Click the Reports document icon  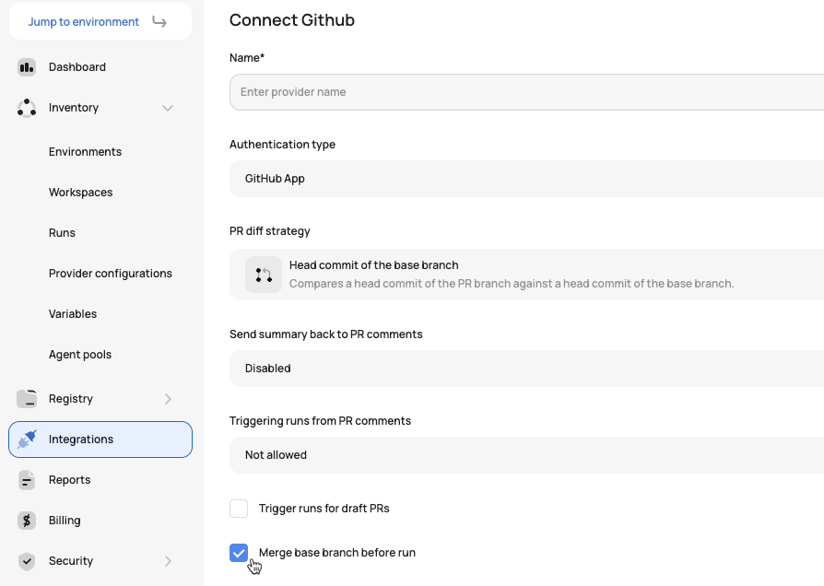click(x=27, y=480)
